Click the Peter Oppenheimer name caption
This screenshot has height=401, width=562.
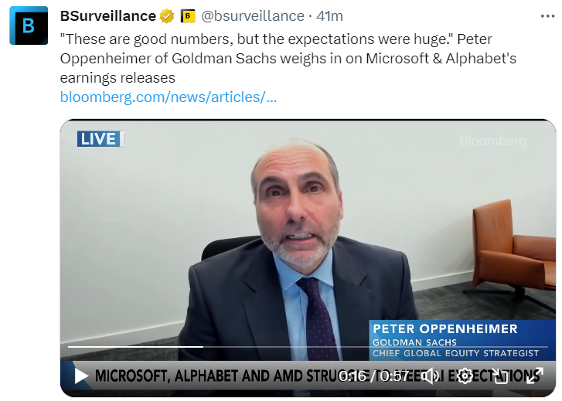(444, 329)
